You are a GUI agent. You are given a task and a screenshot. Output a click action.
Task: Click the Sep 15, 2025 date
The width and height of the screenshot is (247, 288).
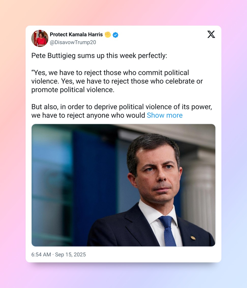pos(70,254)
